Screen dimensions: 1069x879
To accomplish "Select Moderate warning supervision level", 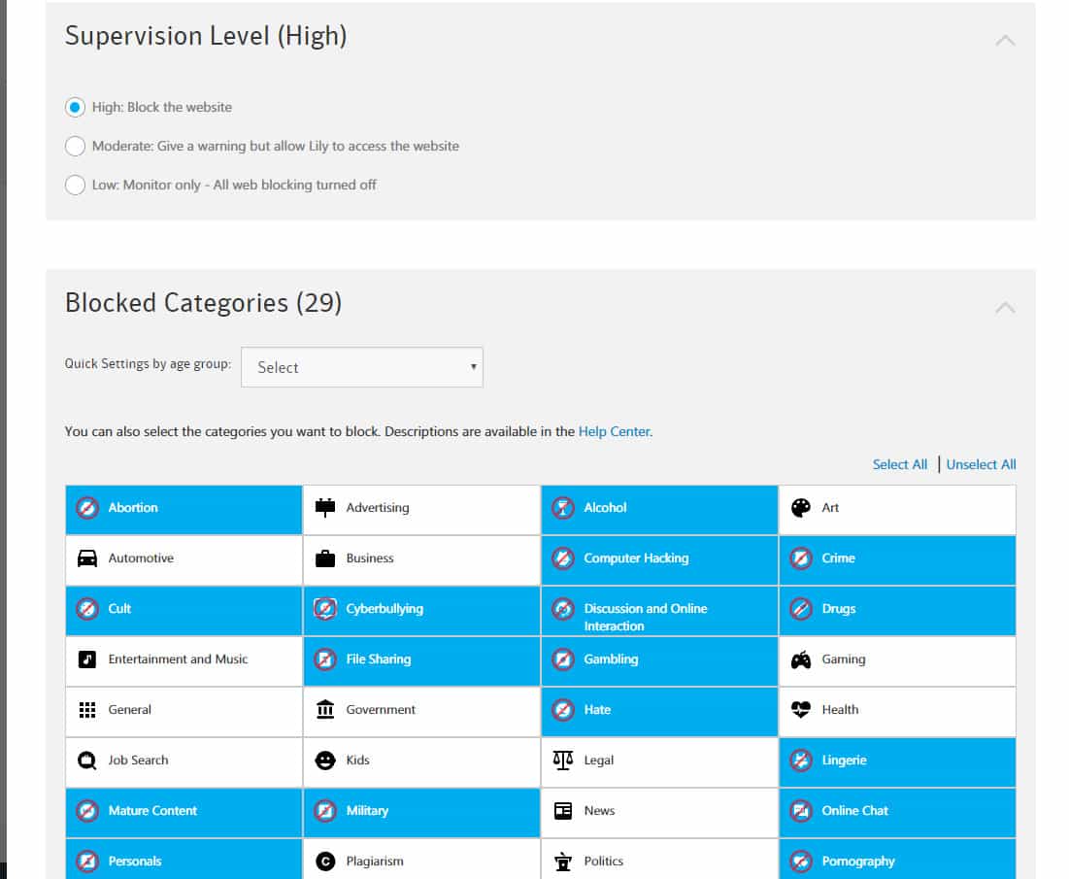I will 75,146.
